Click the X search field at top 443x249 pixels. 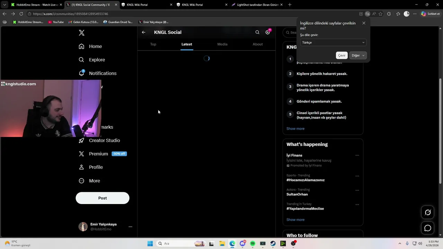(x=291, y=33)
